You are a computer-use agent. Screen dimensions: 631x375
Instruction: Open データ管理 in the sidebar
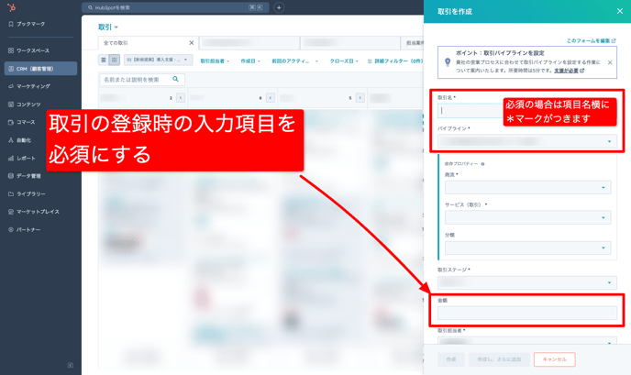point(25,176)
